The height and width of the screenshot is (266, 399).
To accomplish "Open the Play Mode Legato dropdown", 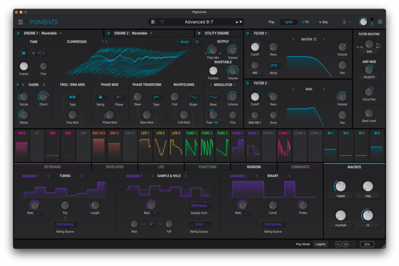I will 320,245.
